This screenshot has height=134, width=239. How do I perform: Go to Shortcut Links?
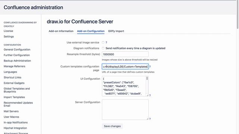(x=12, y=77)
